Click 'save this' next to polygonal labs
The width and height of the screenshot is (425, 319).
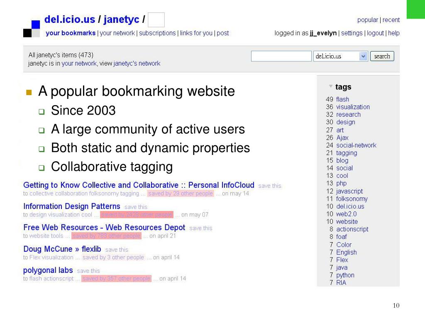click(88, 271)
